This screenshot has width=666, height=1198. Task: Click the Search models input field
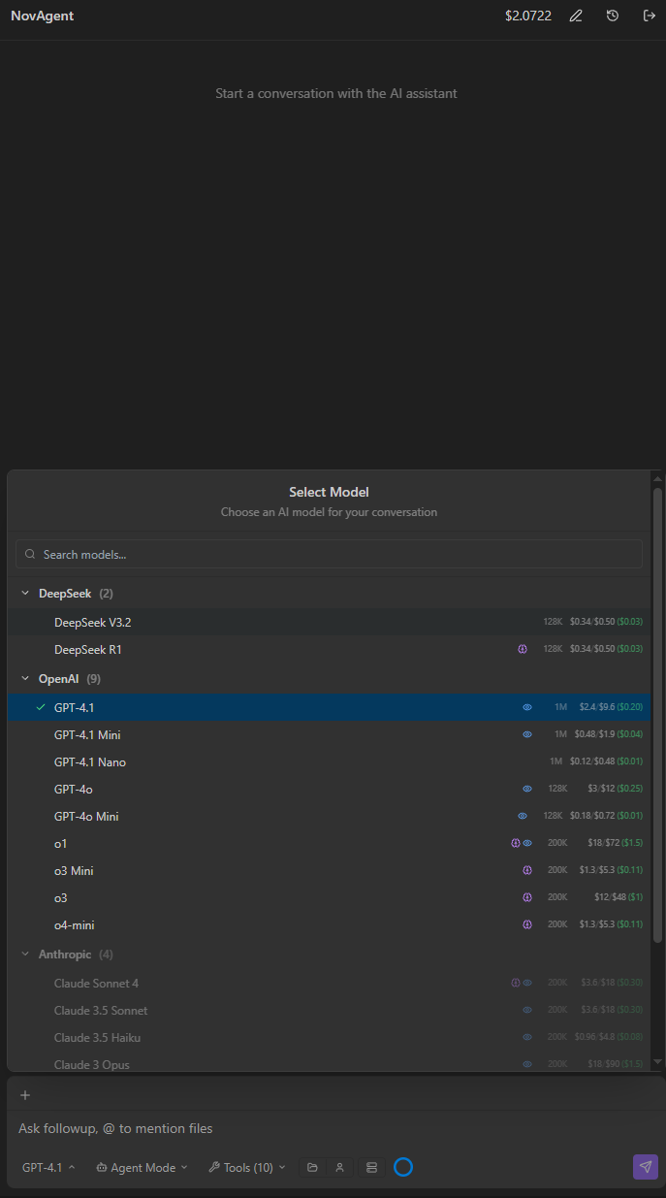click(329, 554)
